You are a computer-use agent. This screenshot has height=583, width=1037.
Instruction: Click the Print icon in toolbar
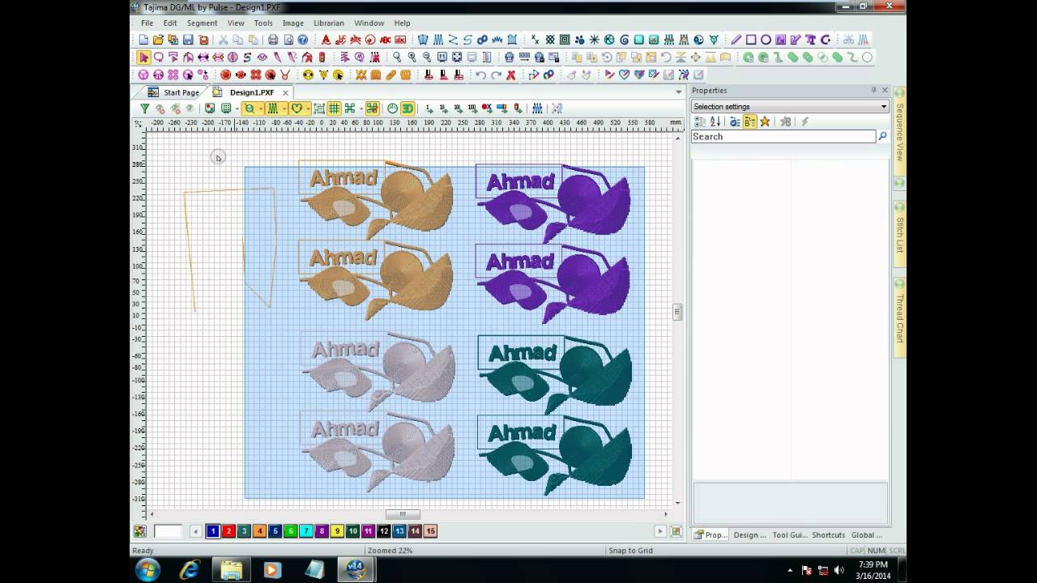pyautogui.click(x=273, y=40)
